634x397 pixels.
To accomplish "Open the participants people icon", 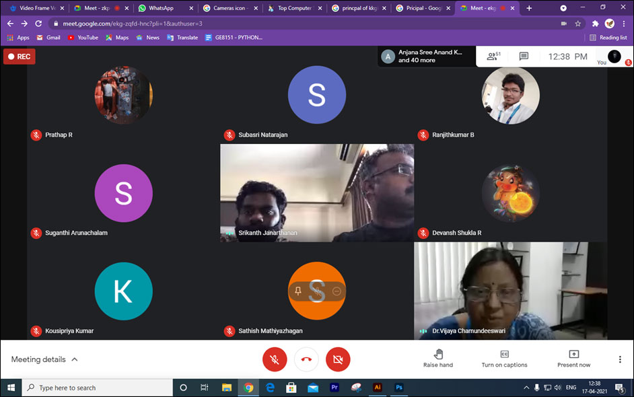I will click(x=493, y=57).
